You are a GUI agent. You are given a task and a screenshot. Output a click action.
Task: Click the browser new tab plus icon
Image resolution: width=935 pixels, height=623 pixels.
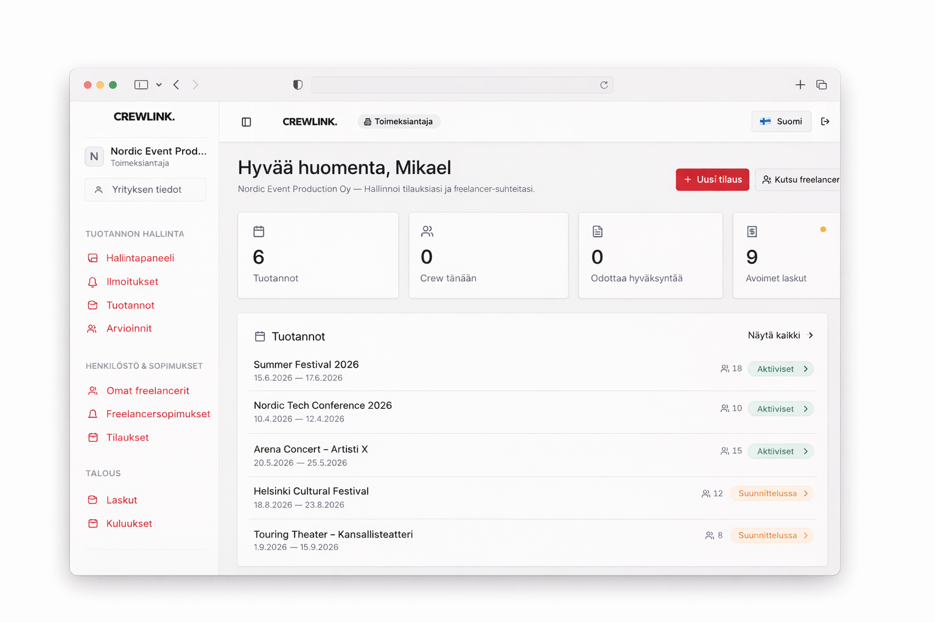point(800,85)
